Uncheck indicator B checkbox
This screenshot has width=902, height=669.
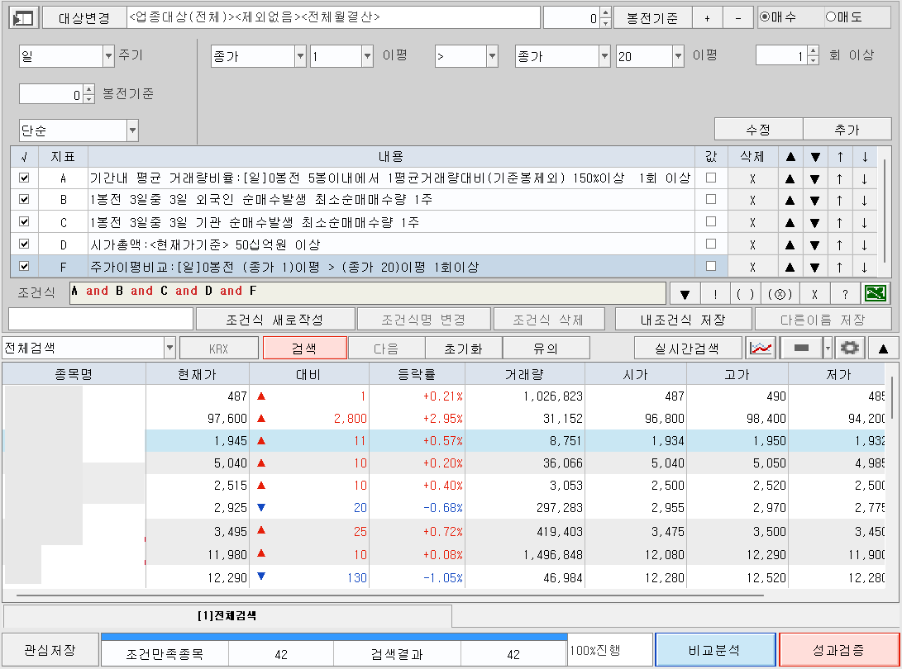[24, 197]
